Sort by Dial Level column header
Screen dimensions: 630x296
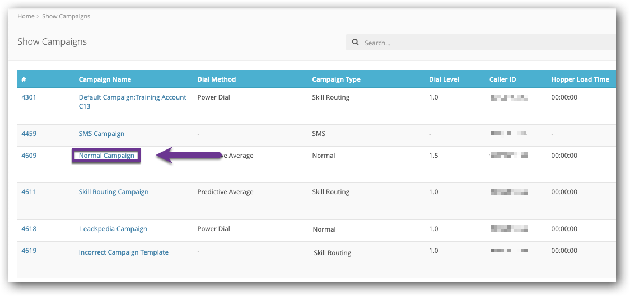[x=444, y=79]
